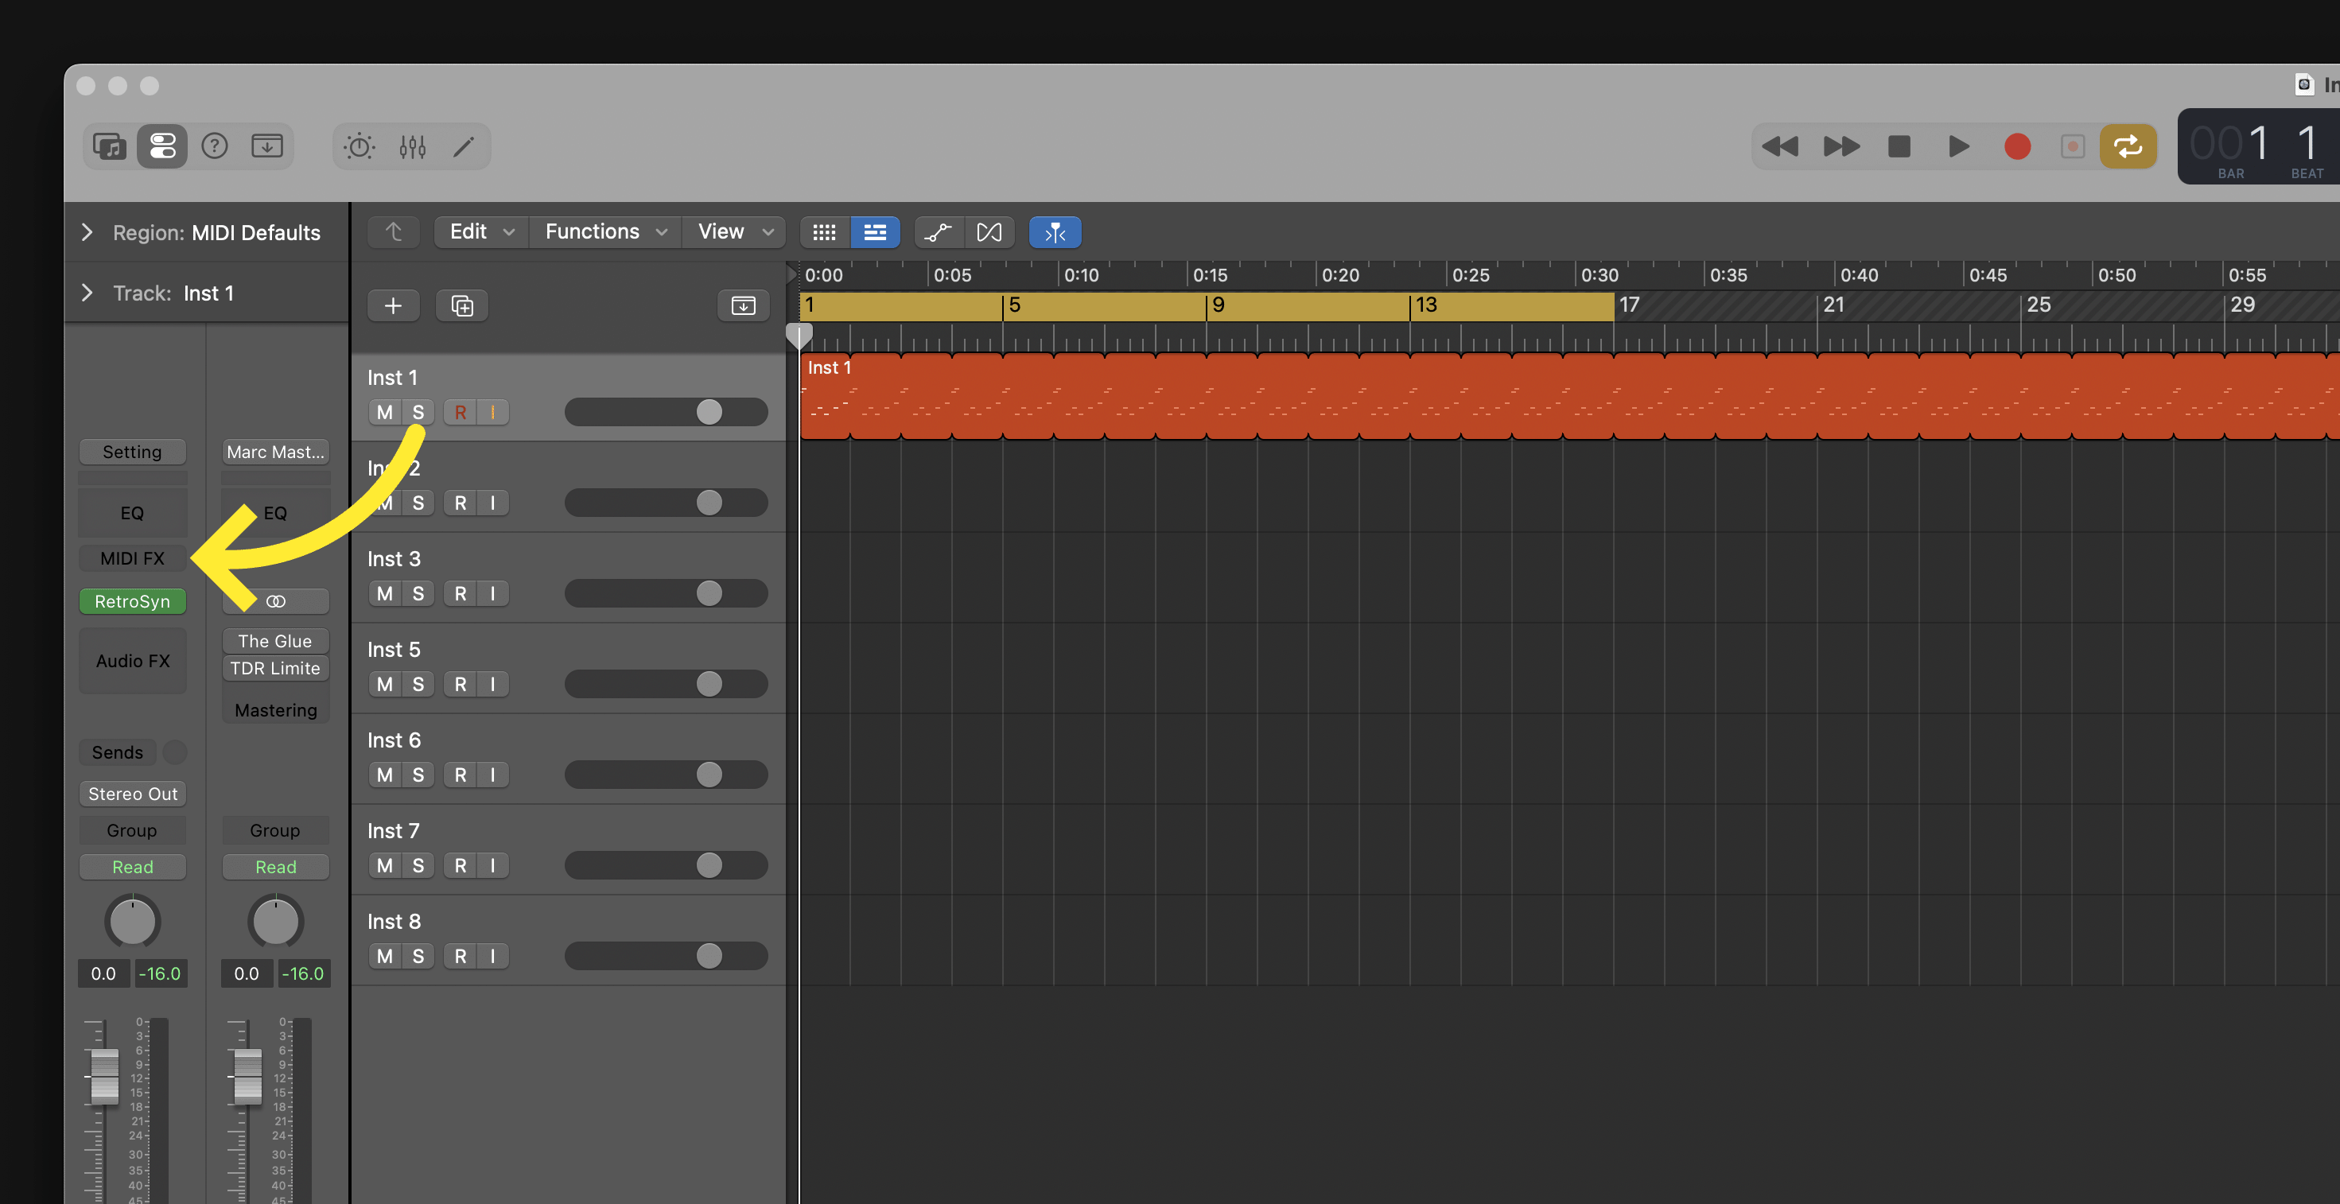Solo the Inst 1 track

coord(418,412)
